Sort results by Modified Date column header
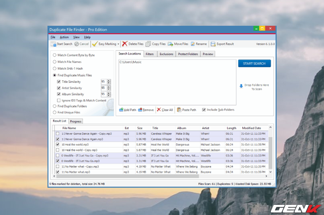The image size is (324, 215). click(x=254, y=128)
